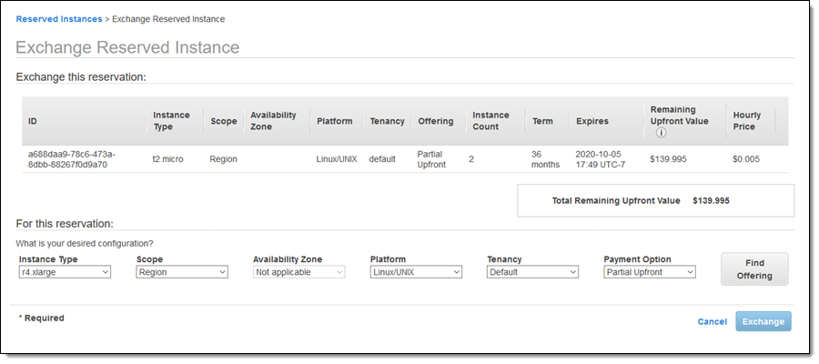The width and height of the screenshot is (819, 364).
Task: Click the Hourly Price column header
Action: (747, 121)
